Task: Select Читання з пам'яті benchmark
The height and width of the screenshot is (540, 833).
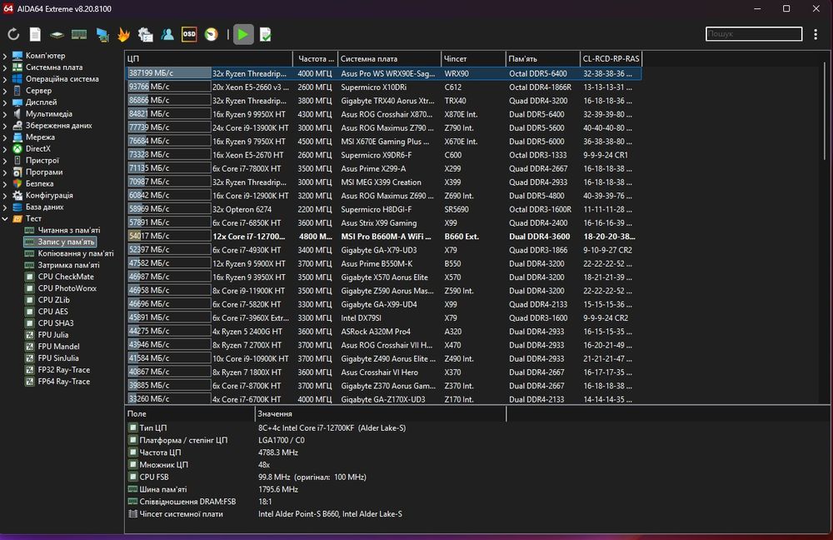Action: click(68, 230)
